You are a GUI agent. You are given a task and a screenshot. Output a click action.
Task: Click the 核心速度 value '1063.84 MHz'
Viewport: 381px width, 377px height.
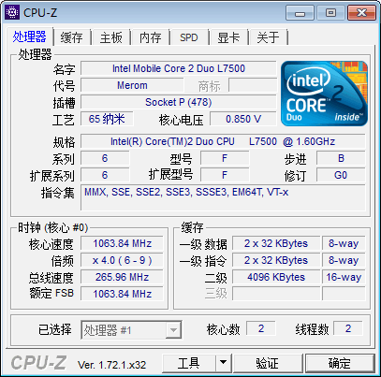122,243
